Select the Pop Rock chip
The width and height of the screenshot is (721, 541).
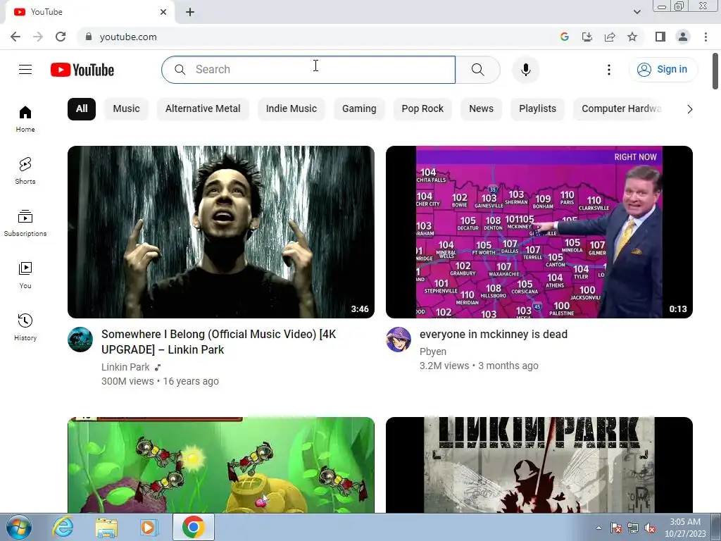(x=422, y=109)
